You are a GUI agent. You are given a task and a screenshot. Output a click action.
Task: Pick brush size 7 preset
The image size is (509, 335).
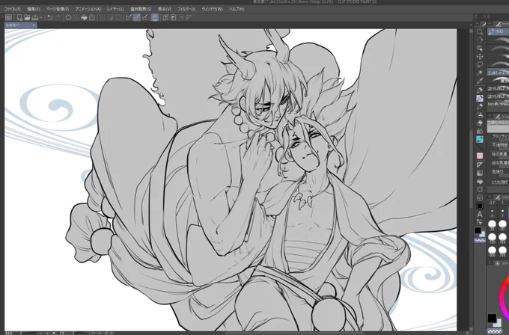pos(502,213)
